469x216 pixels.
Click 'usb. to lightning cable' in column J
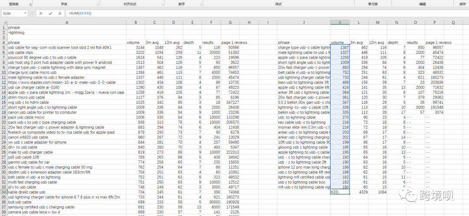[x=304, y=118]
